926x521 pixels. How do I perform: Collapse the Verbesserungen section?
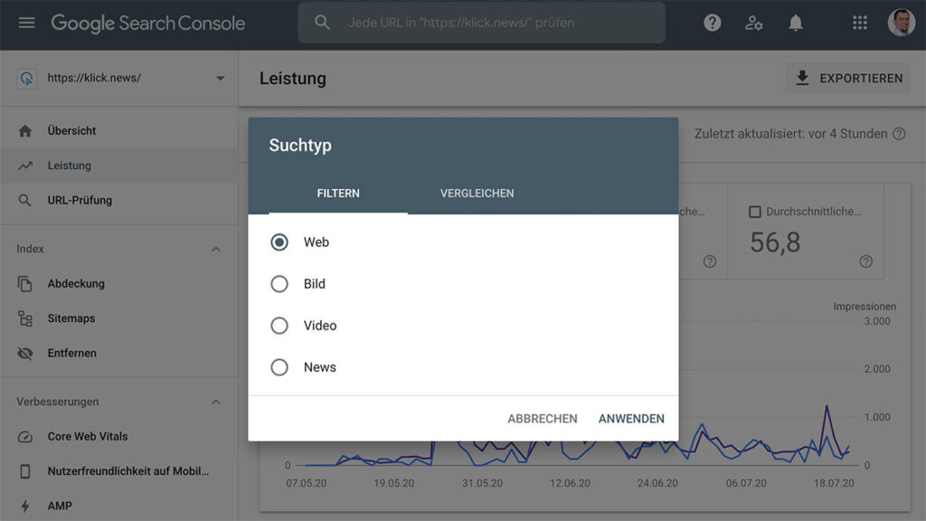[x=216, y=402]
